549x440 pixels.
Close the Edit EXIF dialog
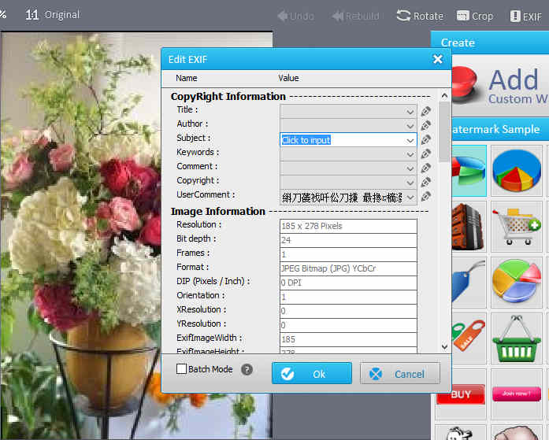pos(438,59)
